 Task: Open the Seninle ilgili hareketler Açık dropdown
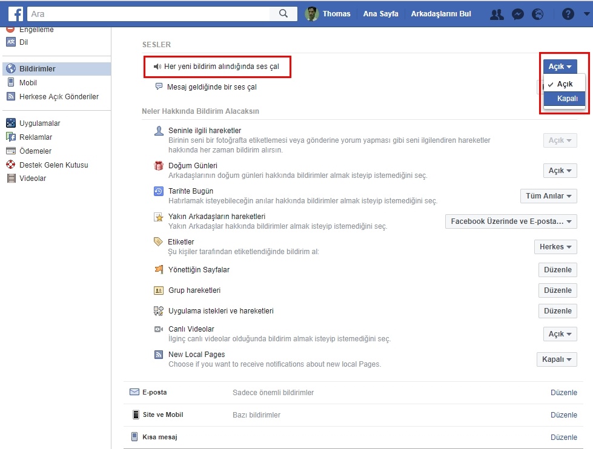[x=560, y=140]
